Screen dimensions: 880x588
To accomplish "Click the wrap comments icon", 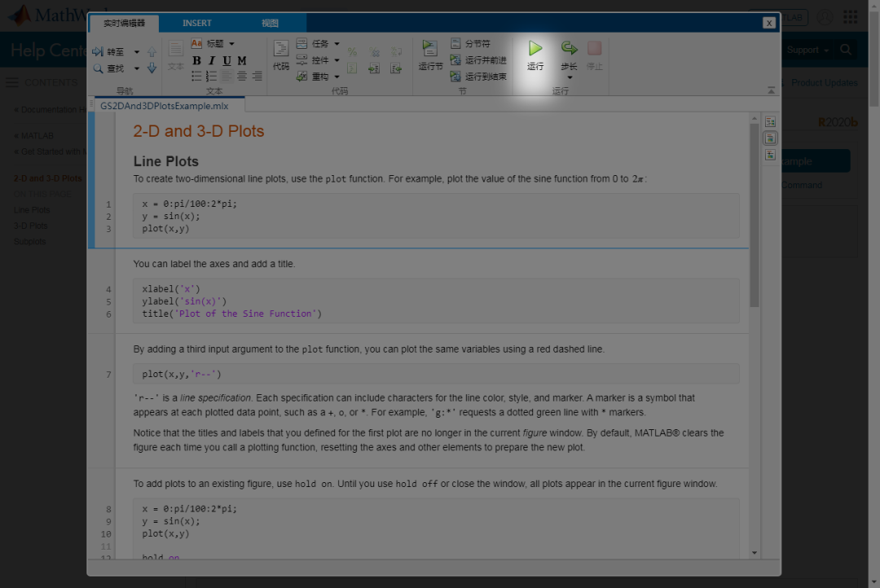I will coord(396,51).
